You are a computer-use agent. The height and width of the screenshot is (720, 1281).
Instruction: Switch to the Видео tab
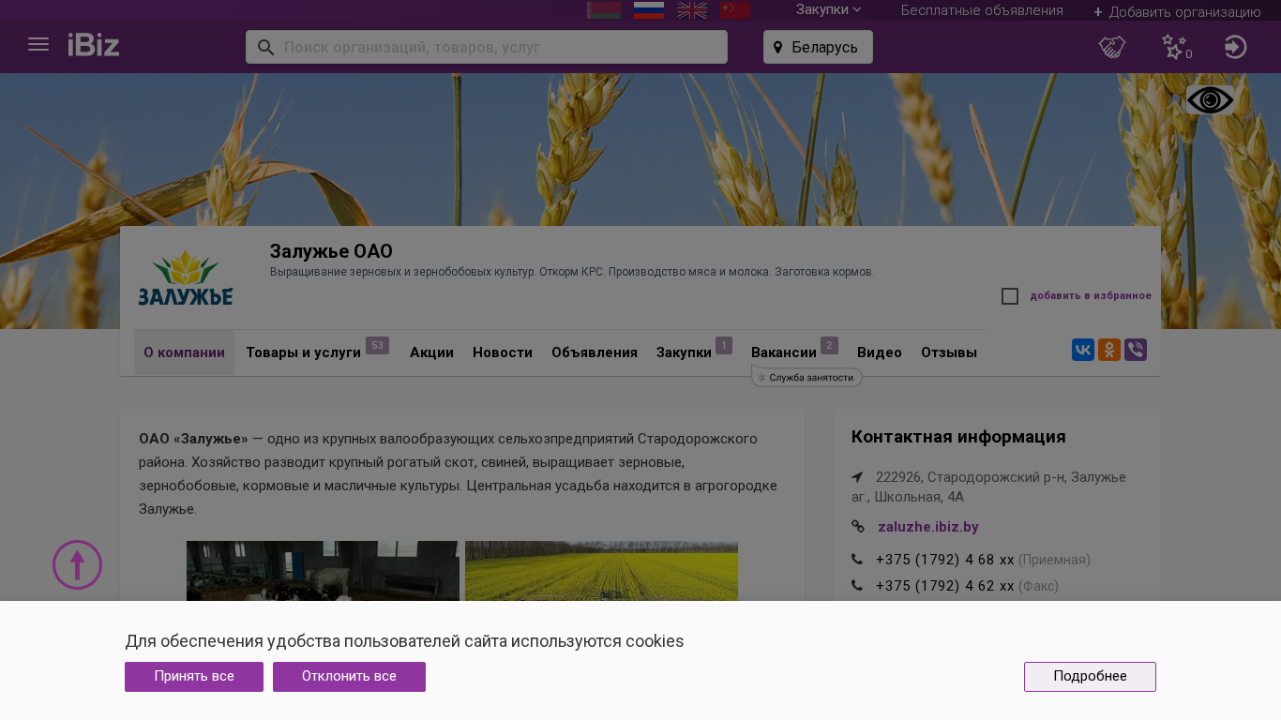(880, 352)
